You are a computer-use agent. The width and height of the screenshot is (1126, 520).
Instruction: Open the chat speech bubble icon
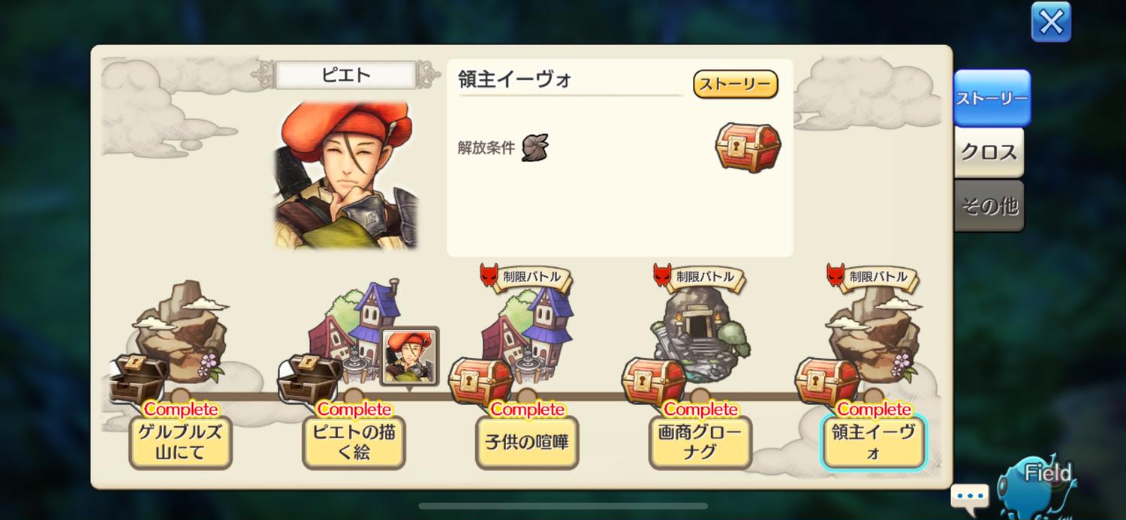point(969,497)
